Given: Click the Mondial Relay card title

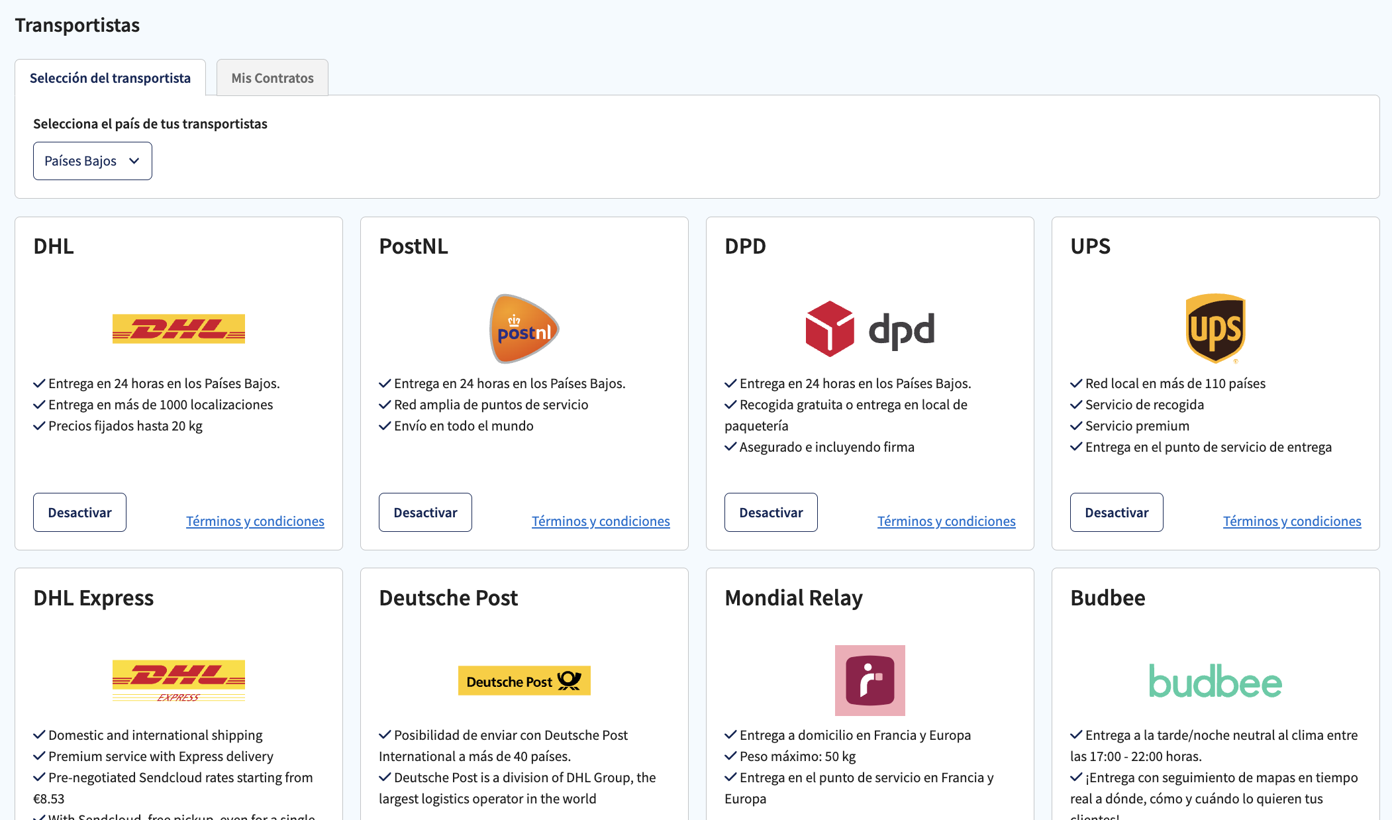Looking at the screenshot, I should [x=793, y=598].
